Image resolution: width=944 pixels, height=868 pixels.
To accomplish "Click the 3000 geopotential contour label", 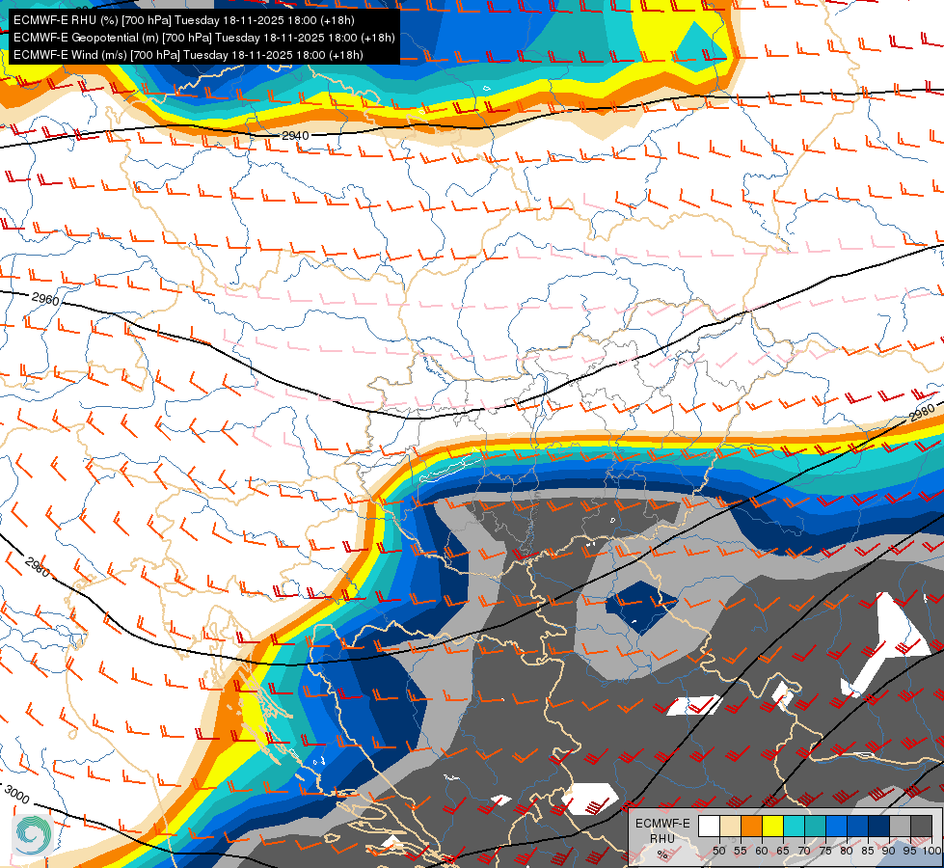I will tap(16, 795).
